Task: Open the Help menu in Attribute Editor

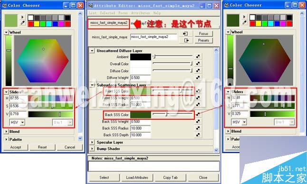Action: point(157,13)
